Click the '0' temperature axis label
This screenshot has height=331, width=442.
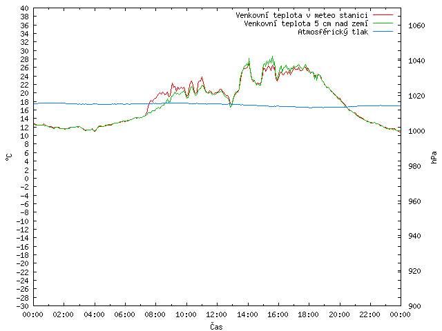point(26,179)
